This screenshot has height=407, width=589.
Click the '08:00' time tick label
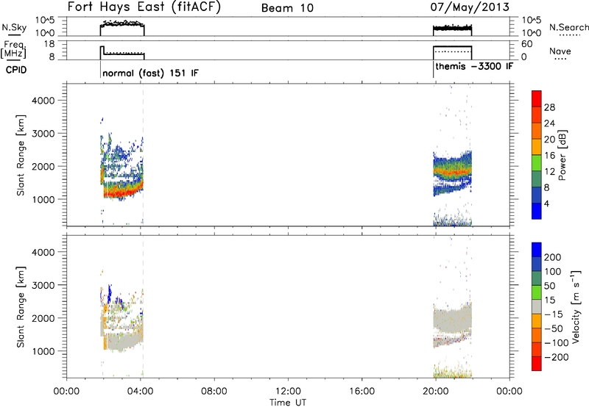pos(214,392)
